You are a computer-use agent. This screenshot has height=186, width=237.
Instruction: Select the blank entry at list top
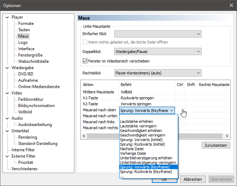(x=149, y=117)
